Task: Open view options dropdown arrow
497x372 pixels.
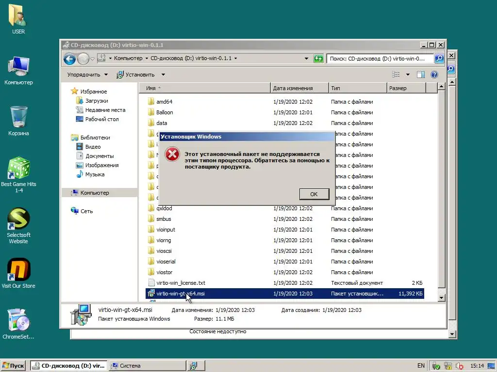Action: click(x=408, y=75)
